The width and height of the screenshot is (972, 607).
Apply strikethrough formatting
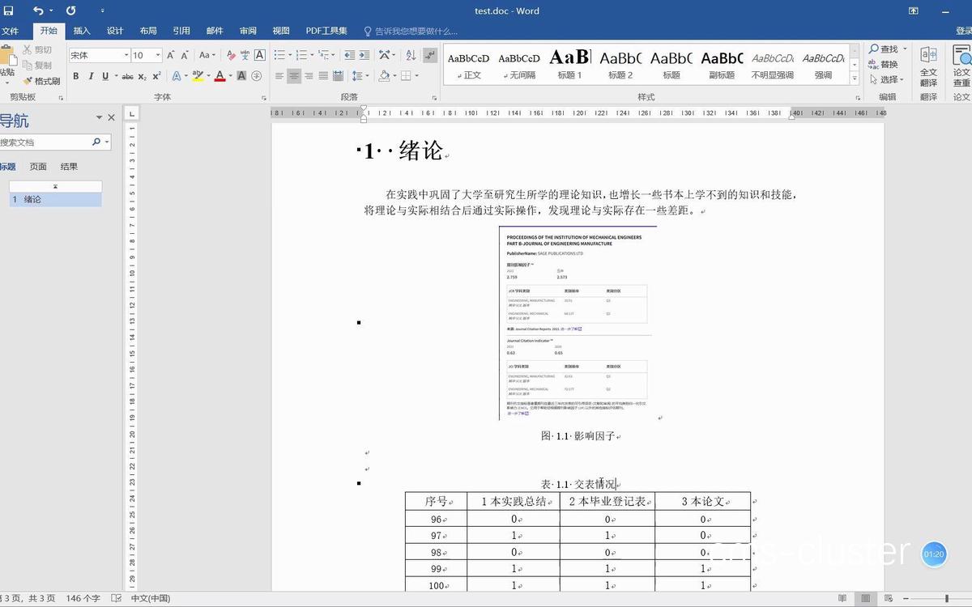[x=127, y=76]
